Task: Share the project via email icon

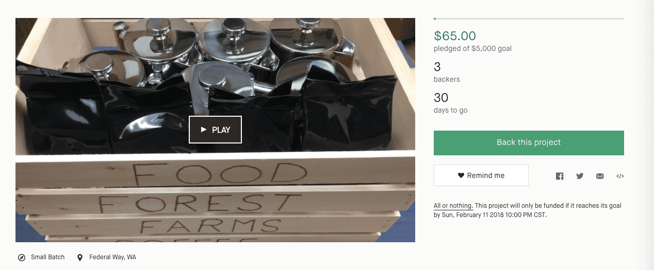Action: point(600,176)
